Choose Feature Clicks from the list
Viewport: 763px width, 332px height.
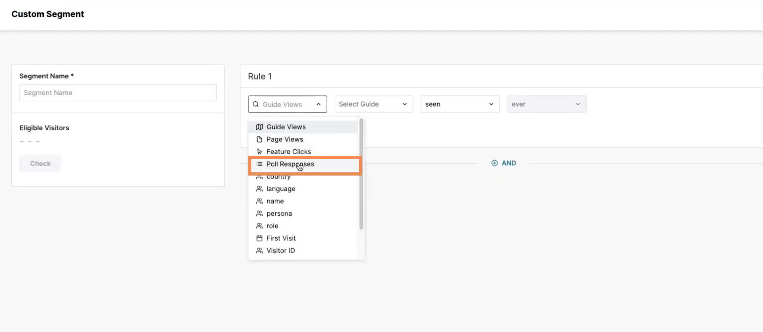pyautogui.click(x=303, y=152)
